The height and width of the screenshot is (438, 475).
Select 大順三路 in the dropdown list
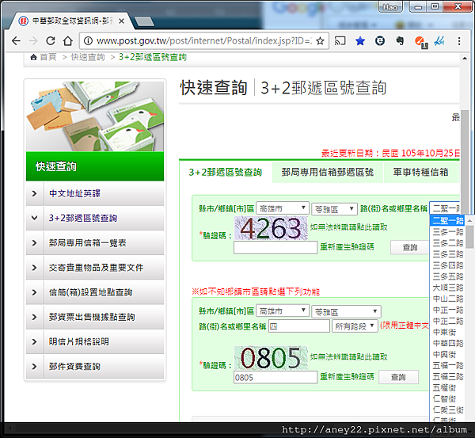(447, 288)
